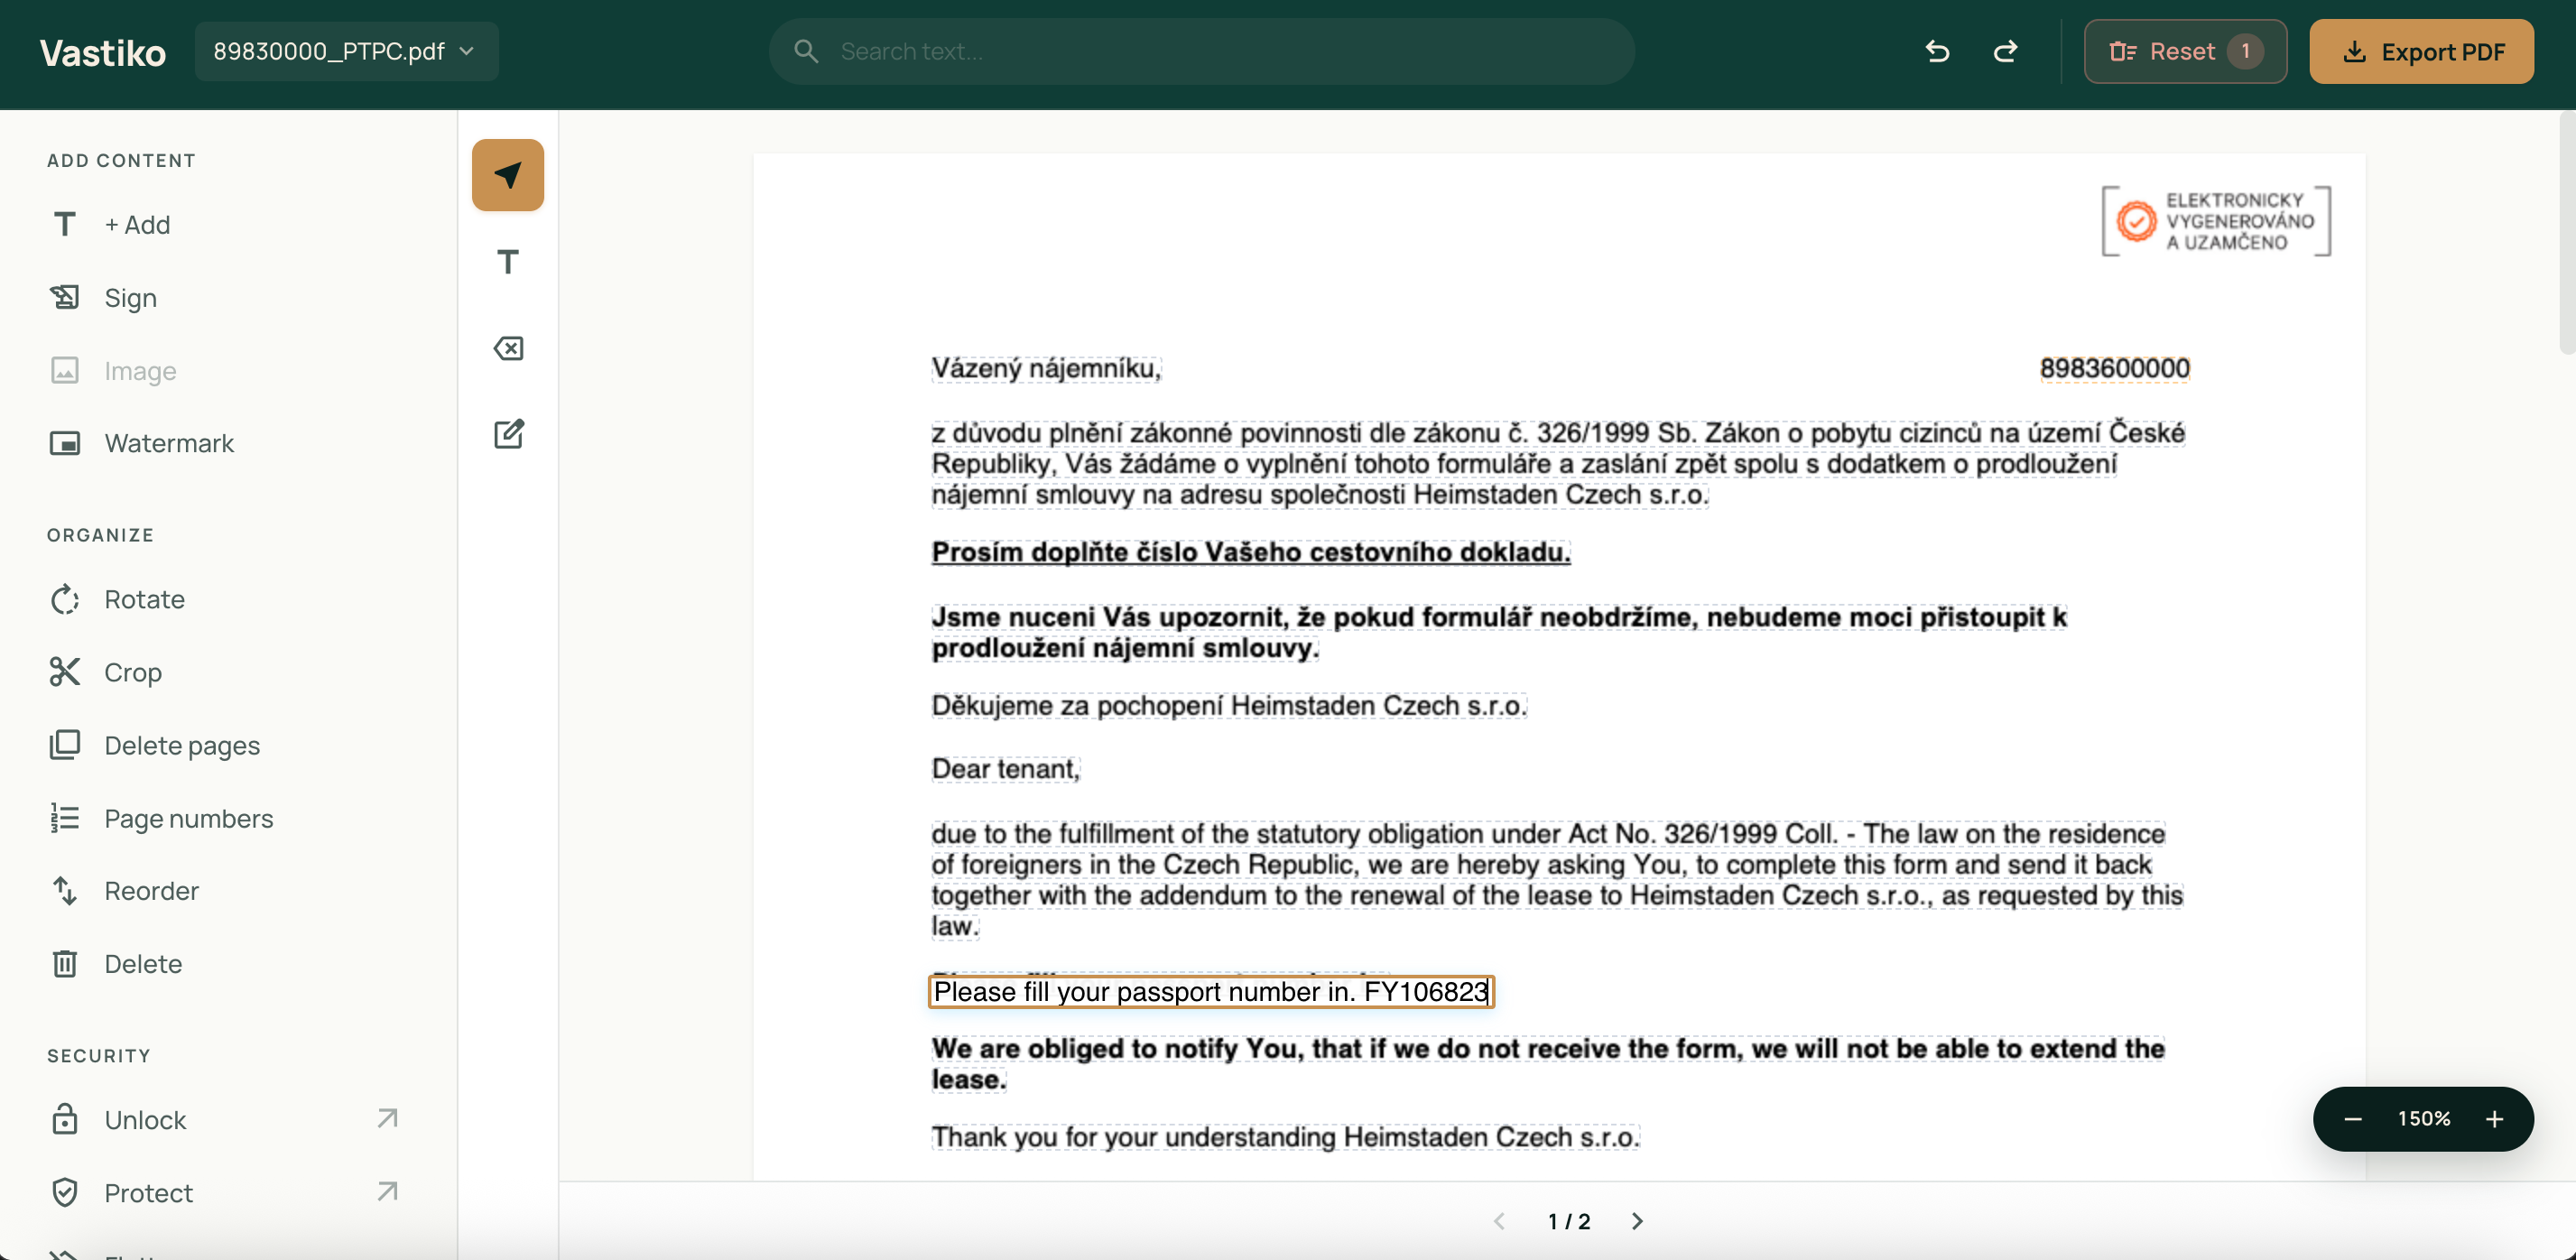Image resolution: width=2576 pixels, height=1260 pixels.
Task: Click the undo arrow icon
Action: pos(1937,51)
